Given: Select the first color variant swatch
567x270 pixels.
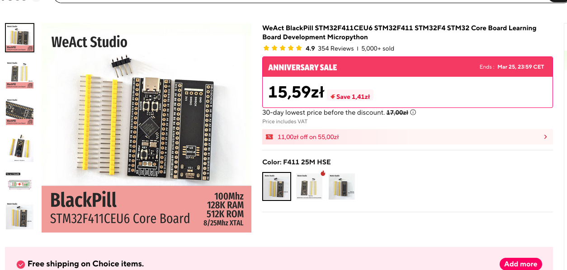Looking at the screenshot, I should [277, 186].
